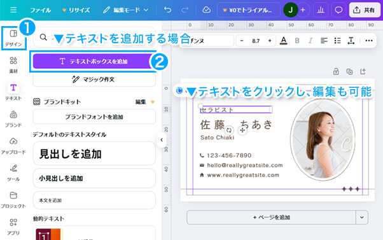Start the ¥0でトライアル trial button

(x=248, y=10)
